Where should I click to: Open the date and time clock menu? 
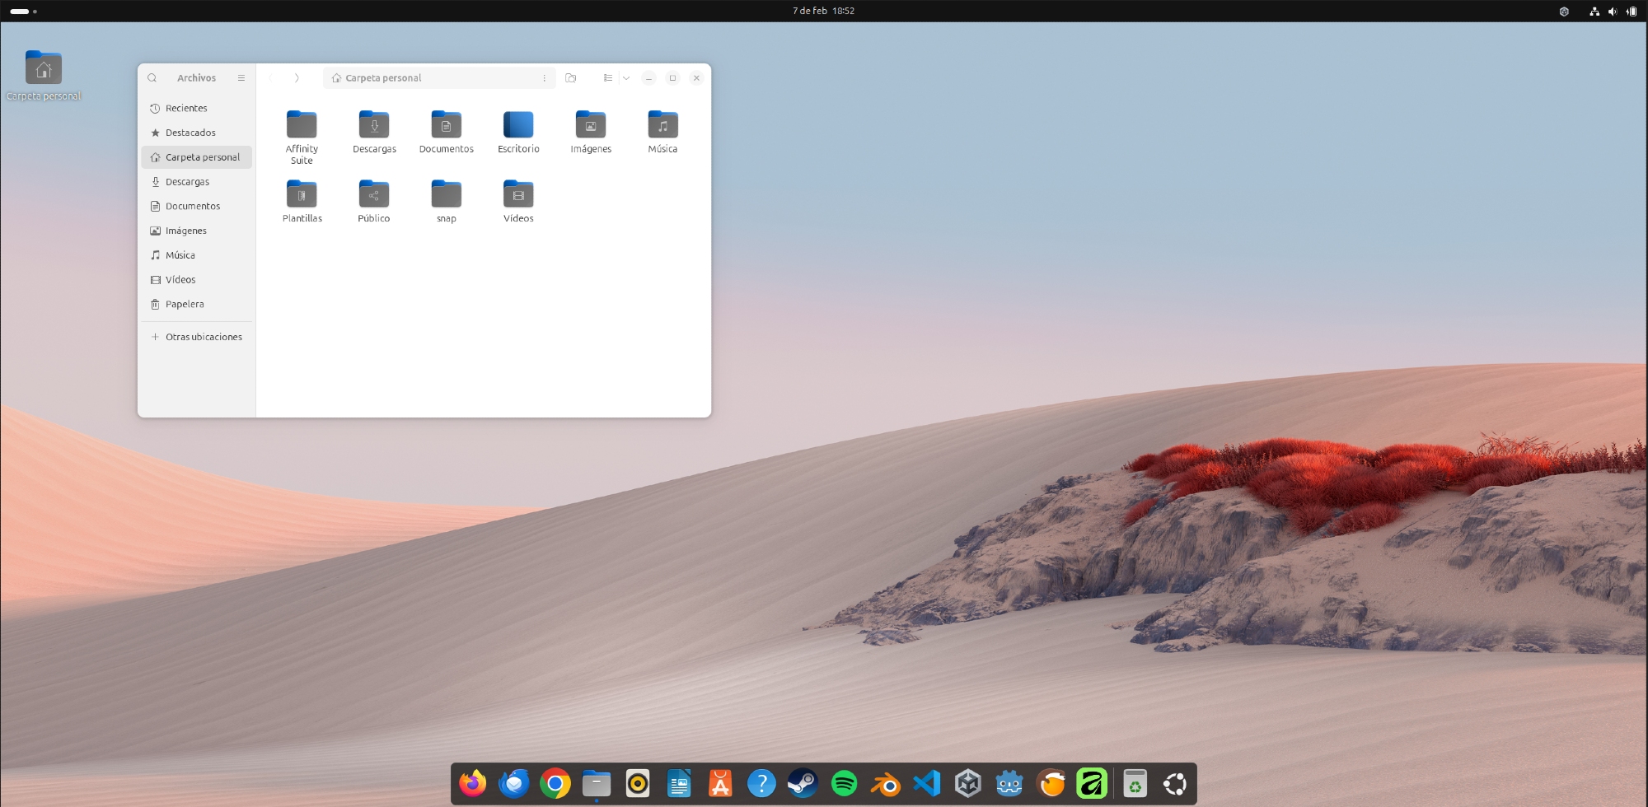[823, 11]
